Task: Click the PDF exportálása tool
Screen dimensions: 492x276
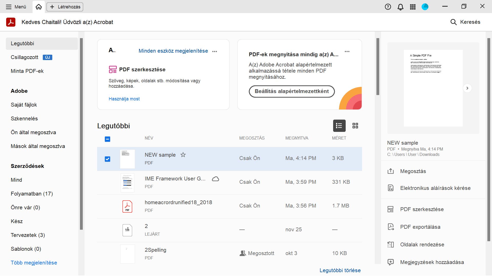Action: click(x=420, y=227)
